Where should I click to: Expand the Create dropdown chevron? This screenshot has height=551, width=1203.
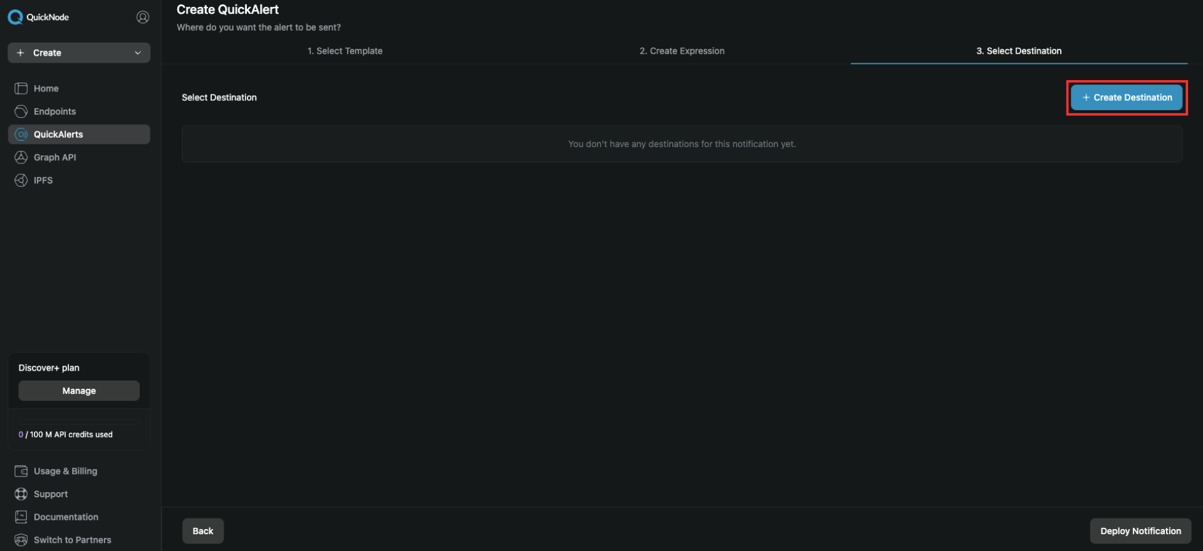coord(138,53)
